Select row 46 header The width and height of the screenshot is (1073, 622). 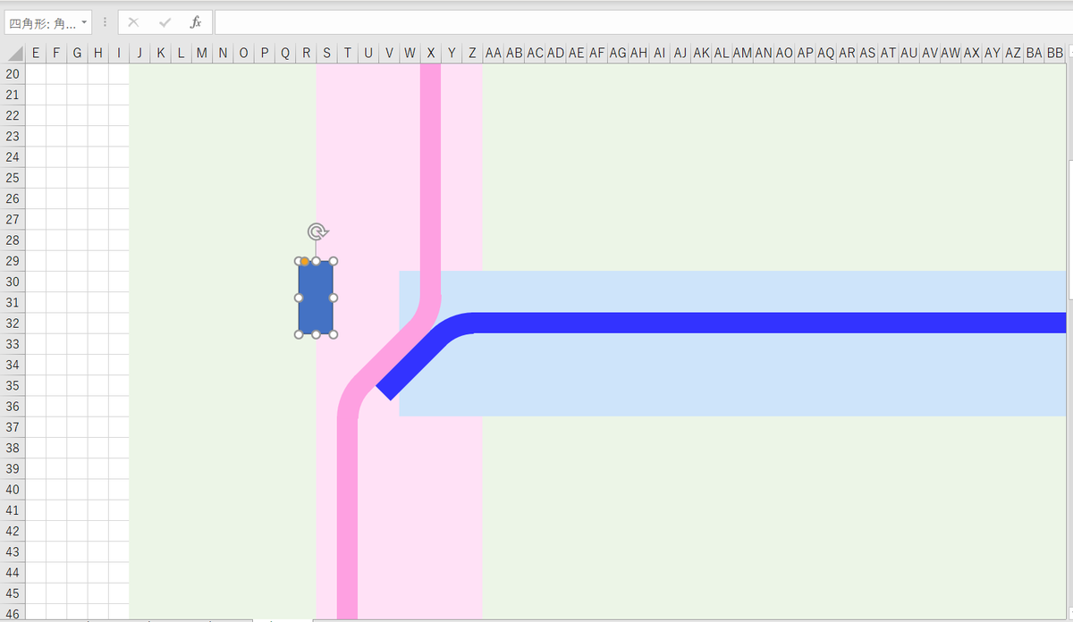coord(13,613)
